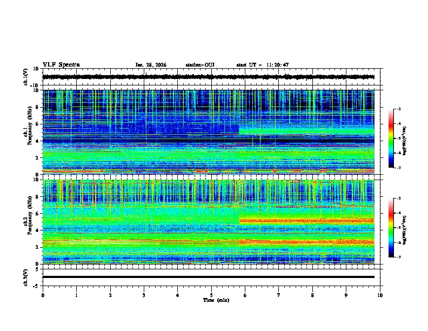Select the date "Jan. 28, 2026"
The image size is (428, 331).
pos(151,65)
